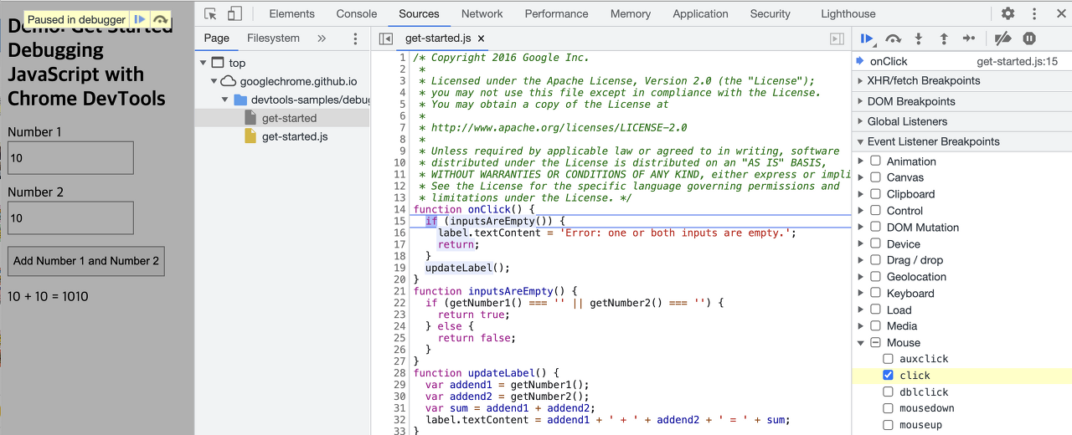Screen dimensions: 1072x435
Task: Collapse the Mouse event category
Action: 861,343
